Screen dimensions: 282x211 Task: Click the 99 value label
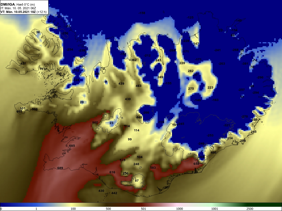(130, 139)
